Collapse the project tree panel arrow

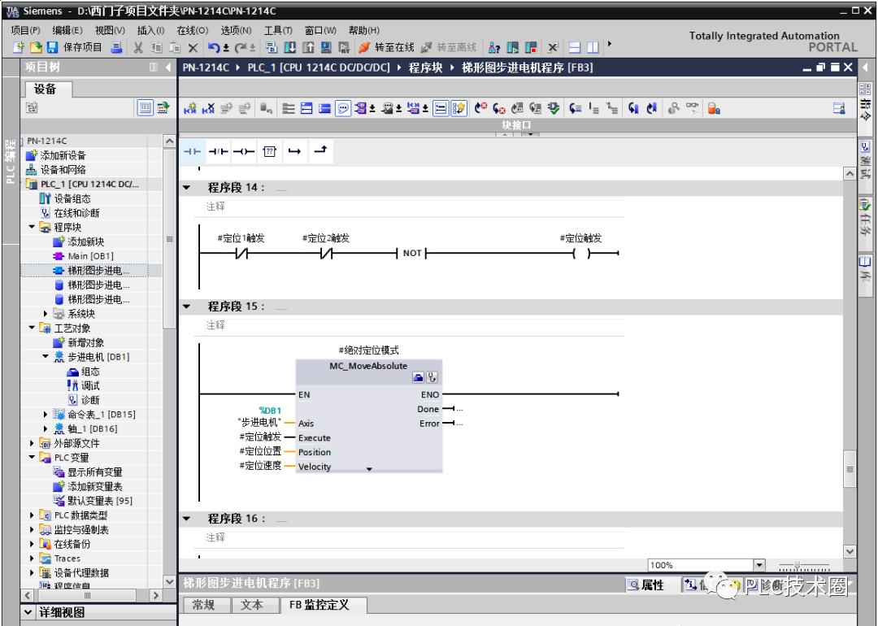pyautogui.click(x=168, y=67)
